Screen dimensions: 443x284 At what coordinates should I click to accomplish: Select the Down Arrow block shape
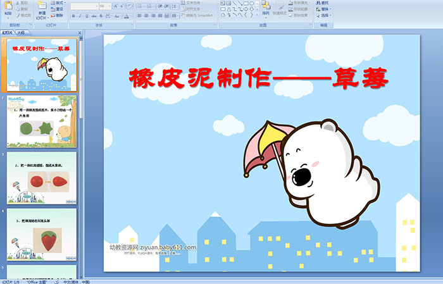click(251, 9)
